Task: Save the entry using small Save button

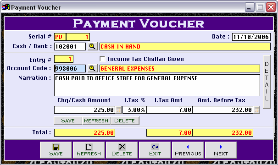Action: click(68, 121)
